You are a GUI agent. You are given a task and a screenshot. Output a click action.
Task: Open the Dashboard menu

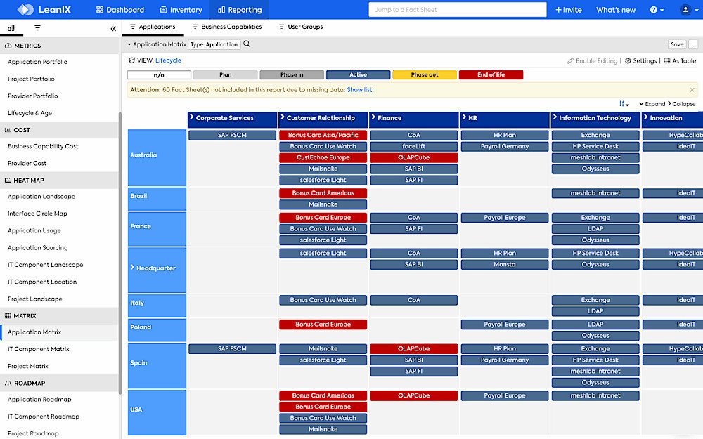120,9
